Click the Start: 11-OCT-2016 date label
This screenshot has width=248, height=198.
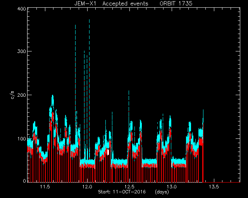[x=122, y=192]
